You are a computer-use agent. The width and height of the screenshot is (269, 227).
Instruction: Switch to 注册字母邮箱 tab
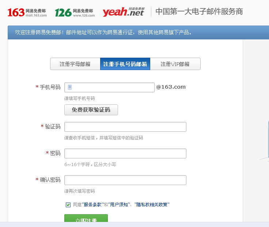(75, 64)
